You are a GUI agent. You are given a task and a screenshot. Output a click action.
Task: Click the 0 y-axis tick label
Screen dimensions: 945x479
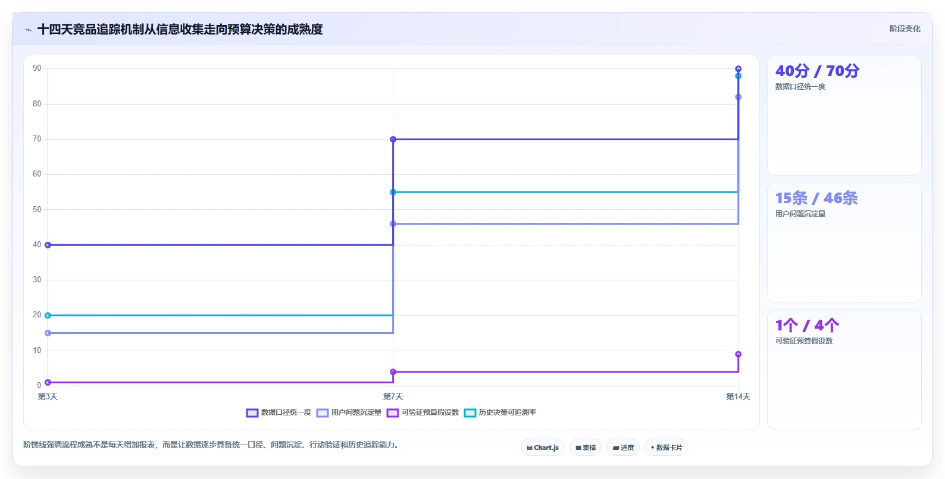[39, 386]
